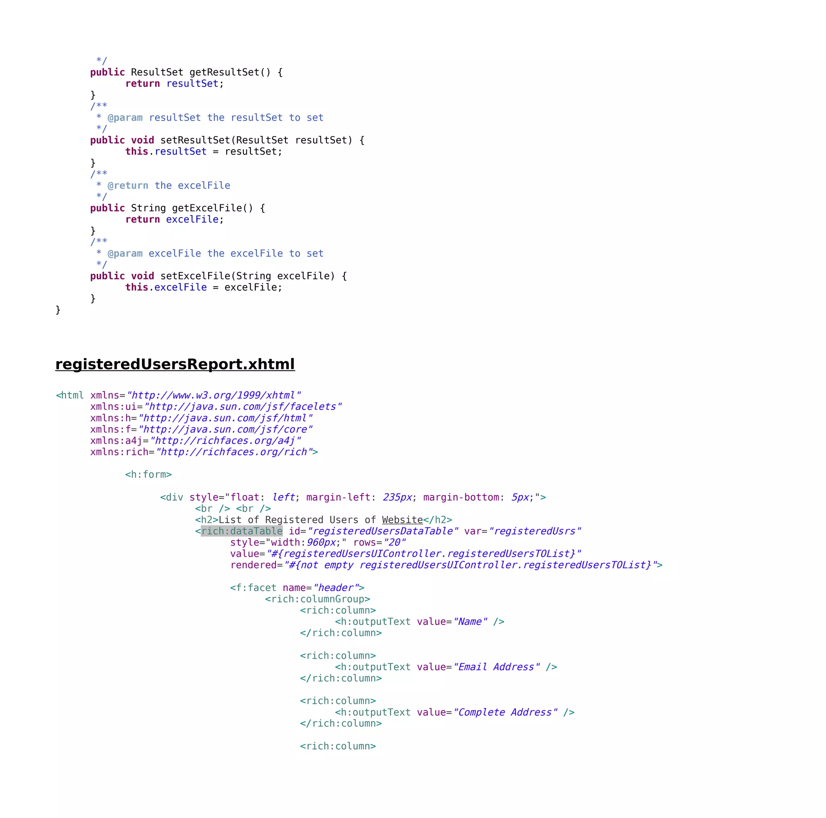The height and width of the screenshot is (818, 826).
Task: Click the rendered= not empty line
Action: (446, 565)
